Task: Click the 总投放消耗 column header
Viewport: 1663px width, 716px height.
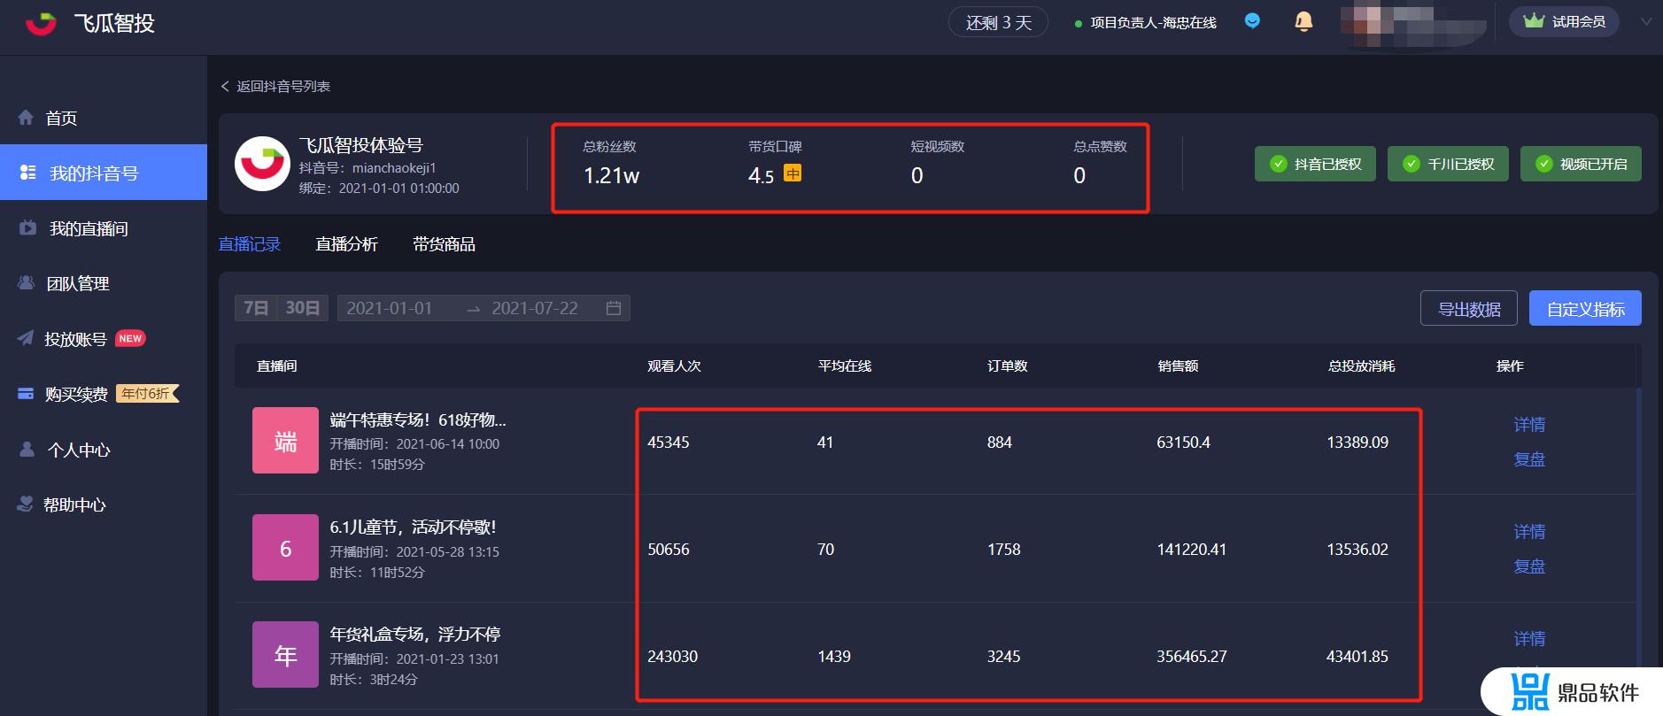Action: [x=1361, y=366]
